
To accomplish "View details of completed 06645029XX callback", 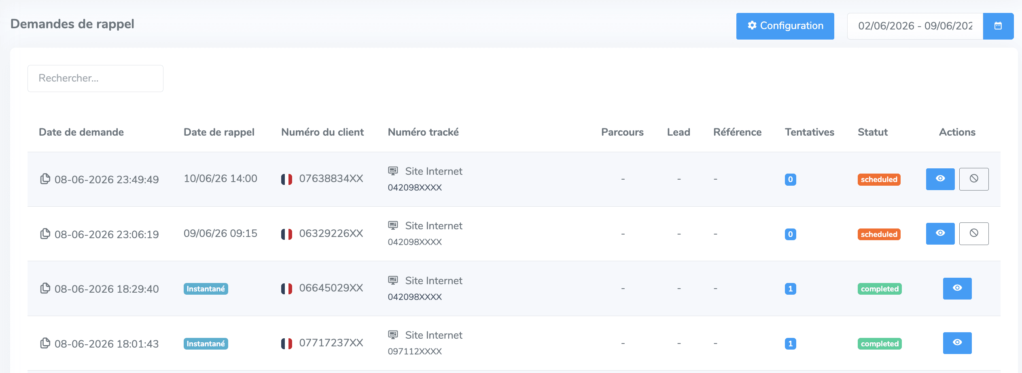I will (x=957, y=288).
